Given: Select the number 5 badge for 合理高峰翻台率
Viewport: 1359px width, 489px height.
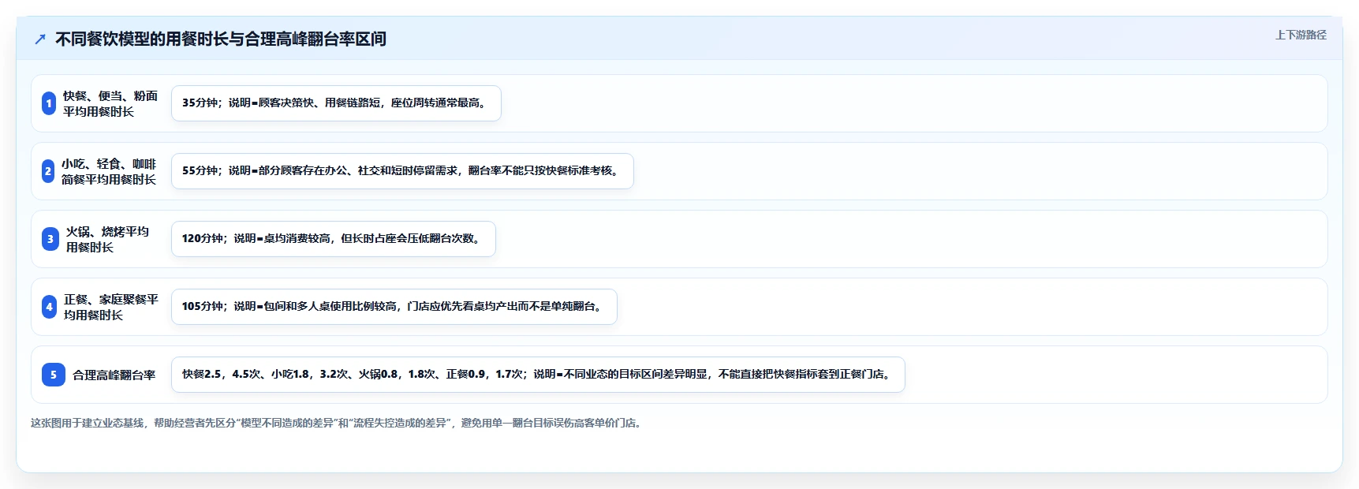Looking at the screenshot, I should point(54,375).
